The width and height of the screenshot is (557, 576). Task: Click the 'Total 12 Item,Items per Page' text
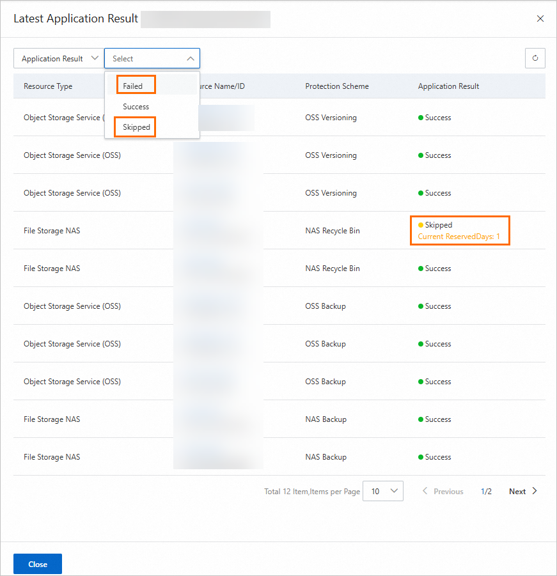click(x=312, y=492)
